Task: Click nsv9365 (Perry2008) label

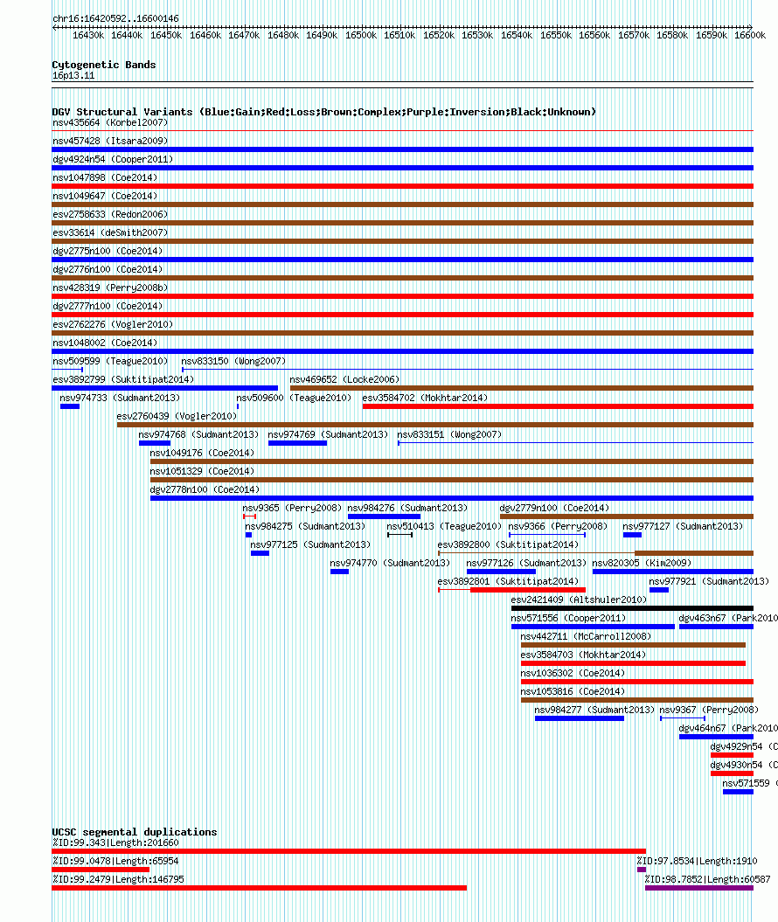Action: [x=292, y=508]
